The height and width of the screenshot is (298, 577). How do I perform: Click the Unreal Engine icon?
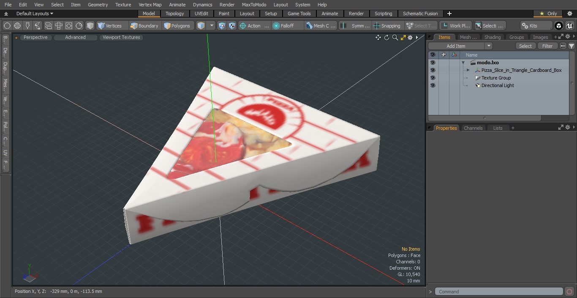570,26
